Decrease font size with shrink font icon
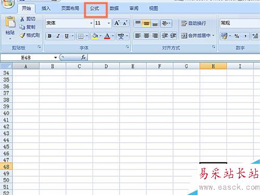Screen dimensions: 260x195 [125, 23]
